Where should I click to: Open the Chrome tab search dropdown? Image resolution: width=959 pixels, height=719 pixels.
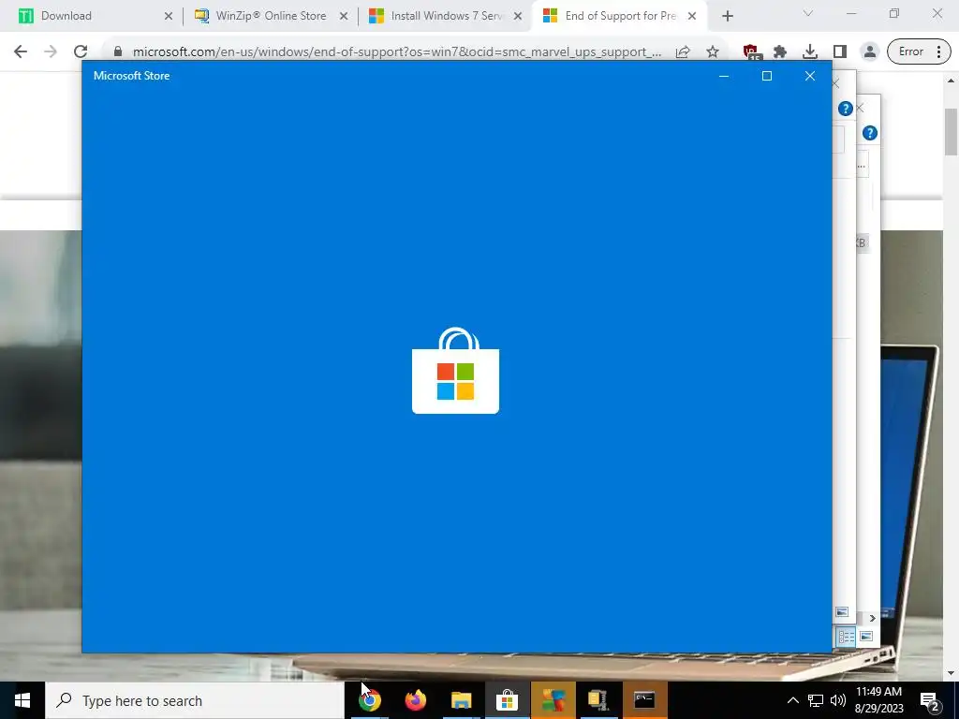807,13
